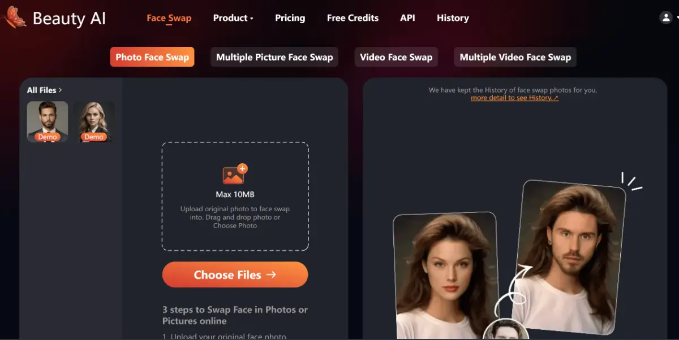
Task: Select the Photo Face Swap tab
Action: [152, 57]
